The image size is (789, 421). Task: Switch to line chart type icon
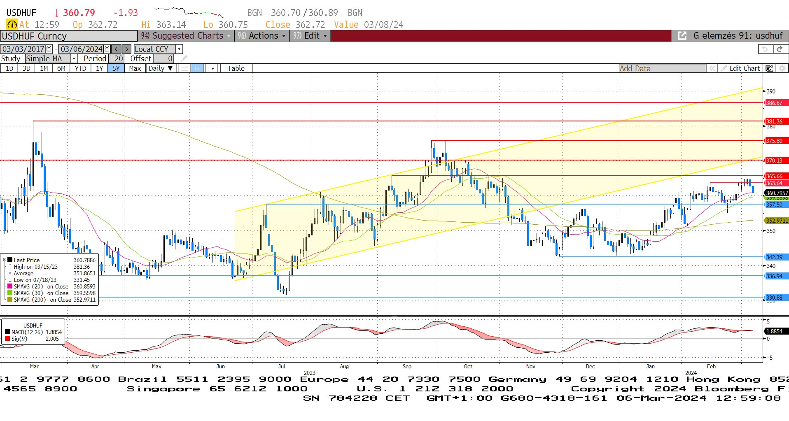coord(185,68)
